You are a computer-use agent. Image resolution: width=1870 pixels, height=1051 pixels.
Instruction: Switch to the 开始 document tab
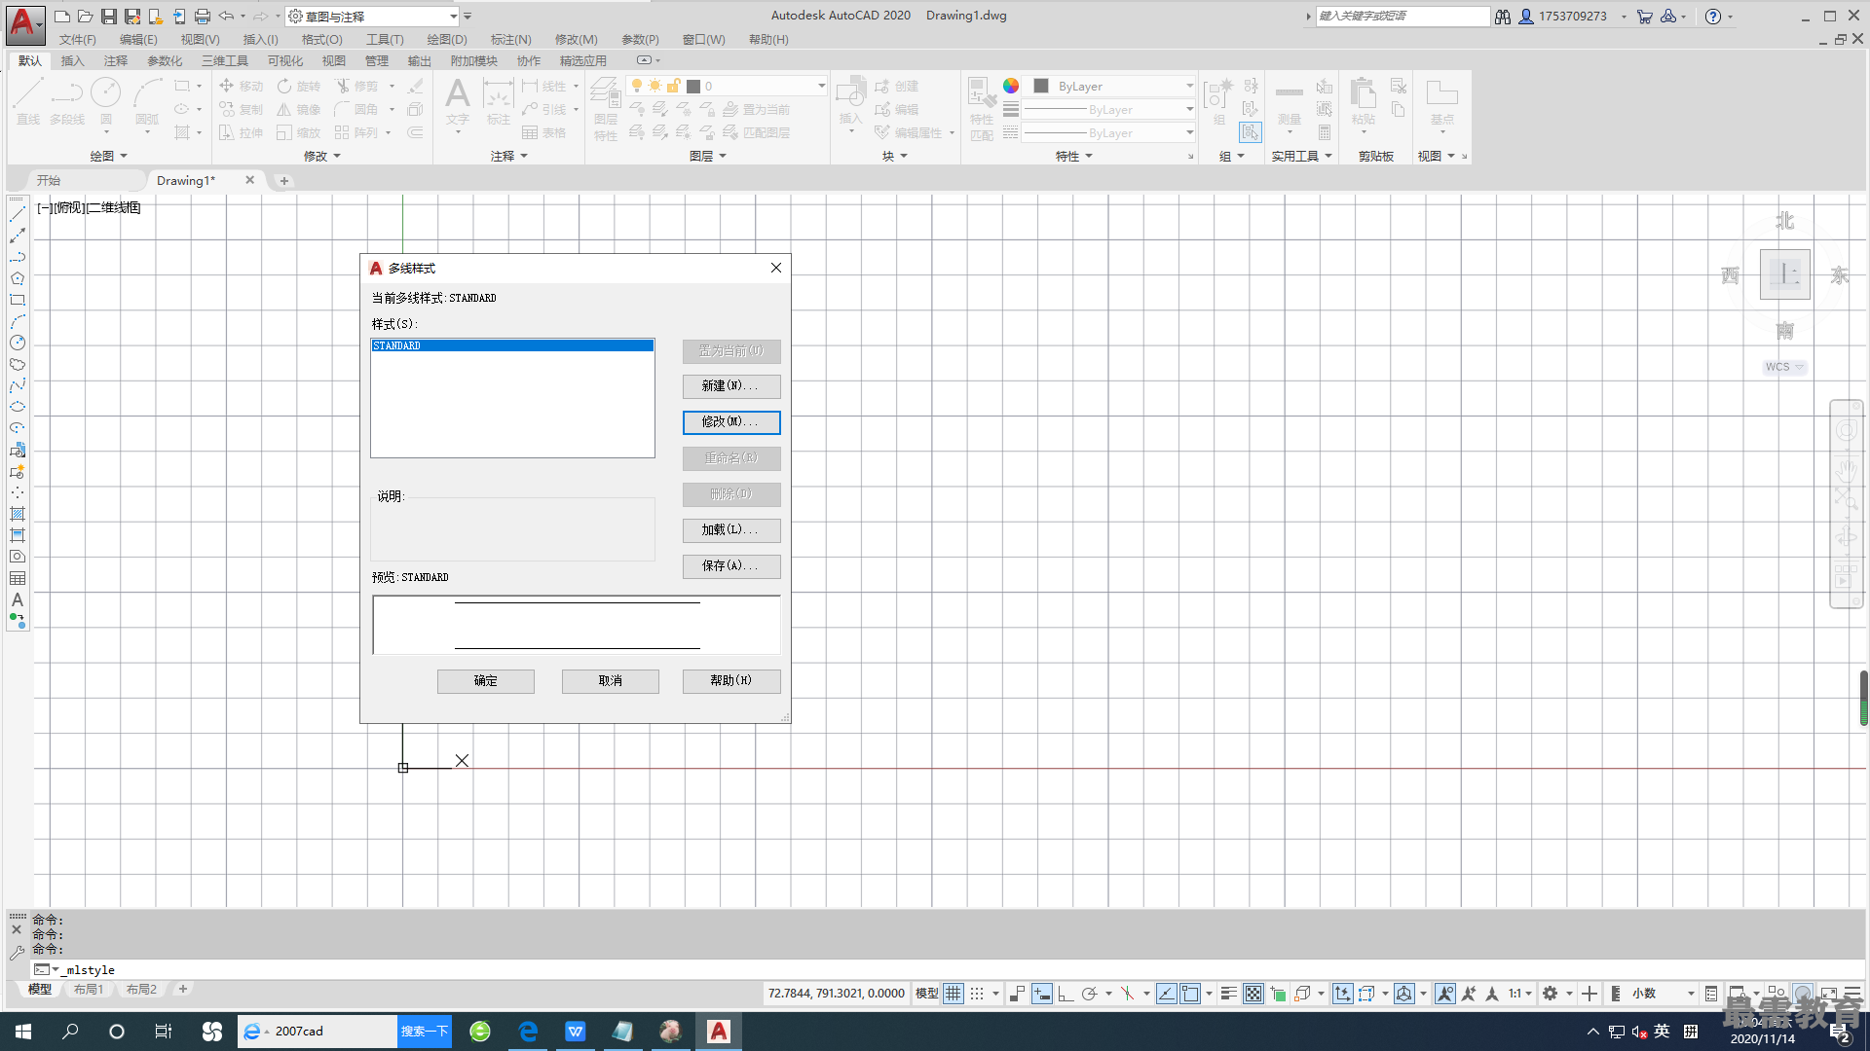tap(49, 180)
